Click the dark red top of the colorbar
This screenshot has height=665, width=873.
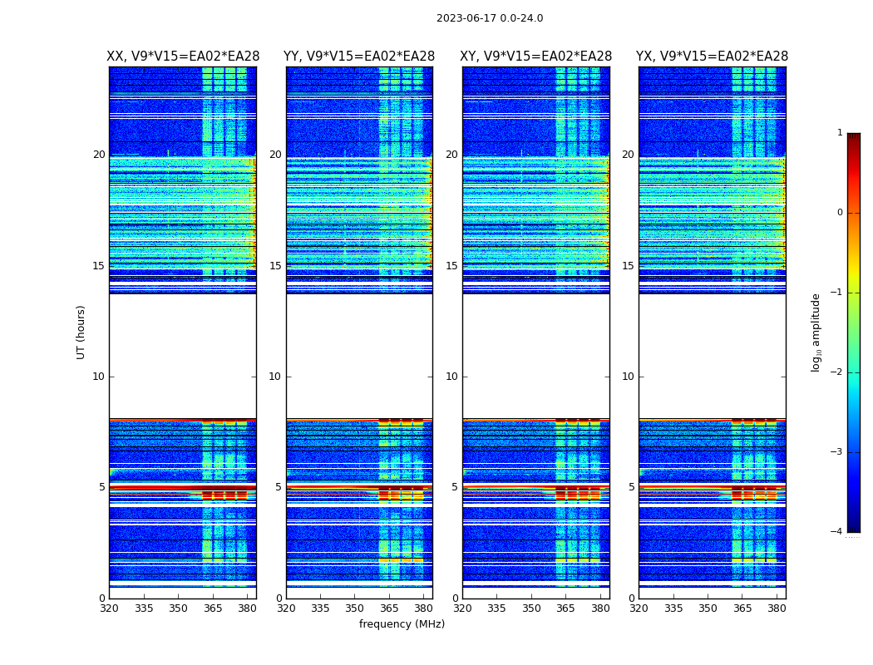pos(854,139)
